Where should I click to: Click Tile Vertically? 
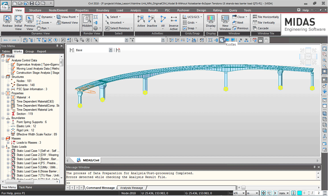264,23
